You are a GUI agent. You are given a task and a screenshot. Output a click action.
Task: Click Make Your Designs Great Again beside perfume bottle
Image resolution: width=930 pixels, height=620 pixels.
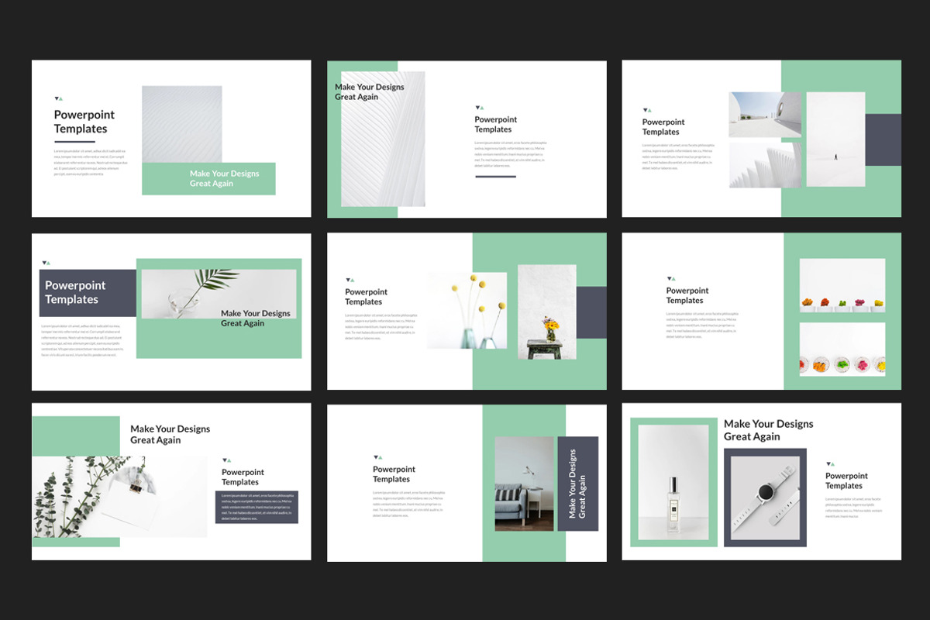(x=769, y=430)
